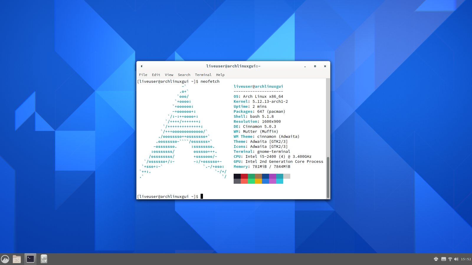
Task: Click the cyan 'liveuser@archlinuxgui' neofetch header
Action: [258, 87]
